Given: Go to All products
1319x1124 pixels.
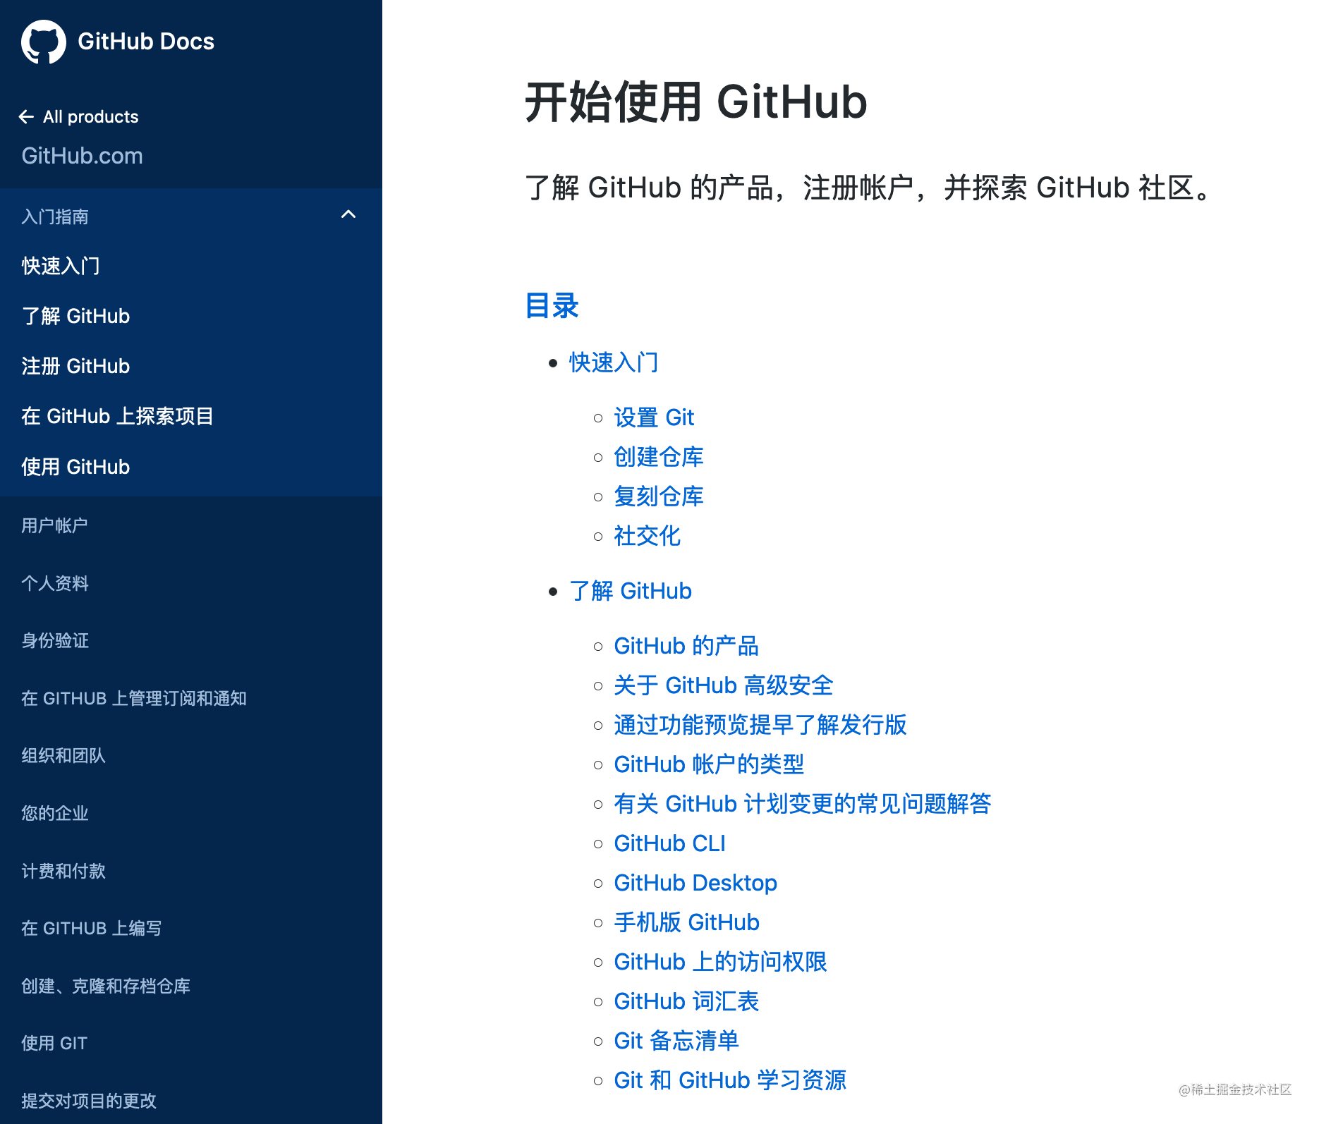Looking at the screenshot, I should pos(90,117).
